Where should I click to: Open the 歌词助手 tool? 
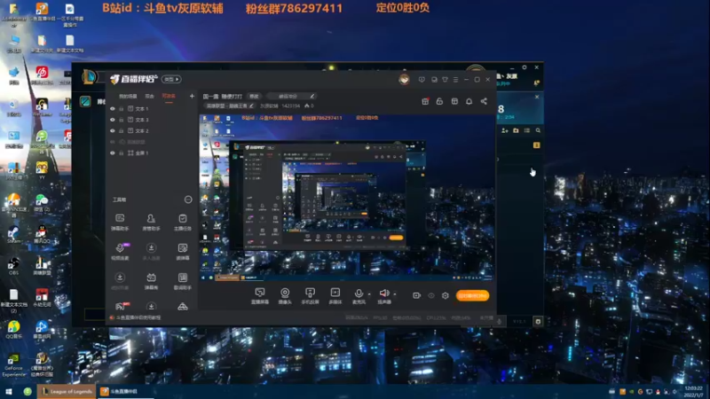pos(183,280)
